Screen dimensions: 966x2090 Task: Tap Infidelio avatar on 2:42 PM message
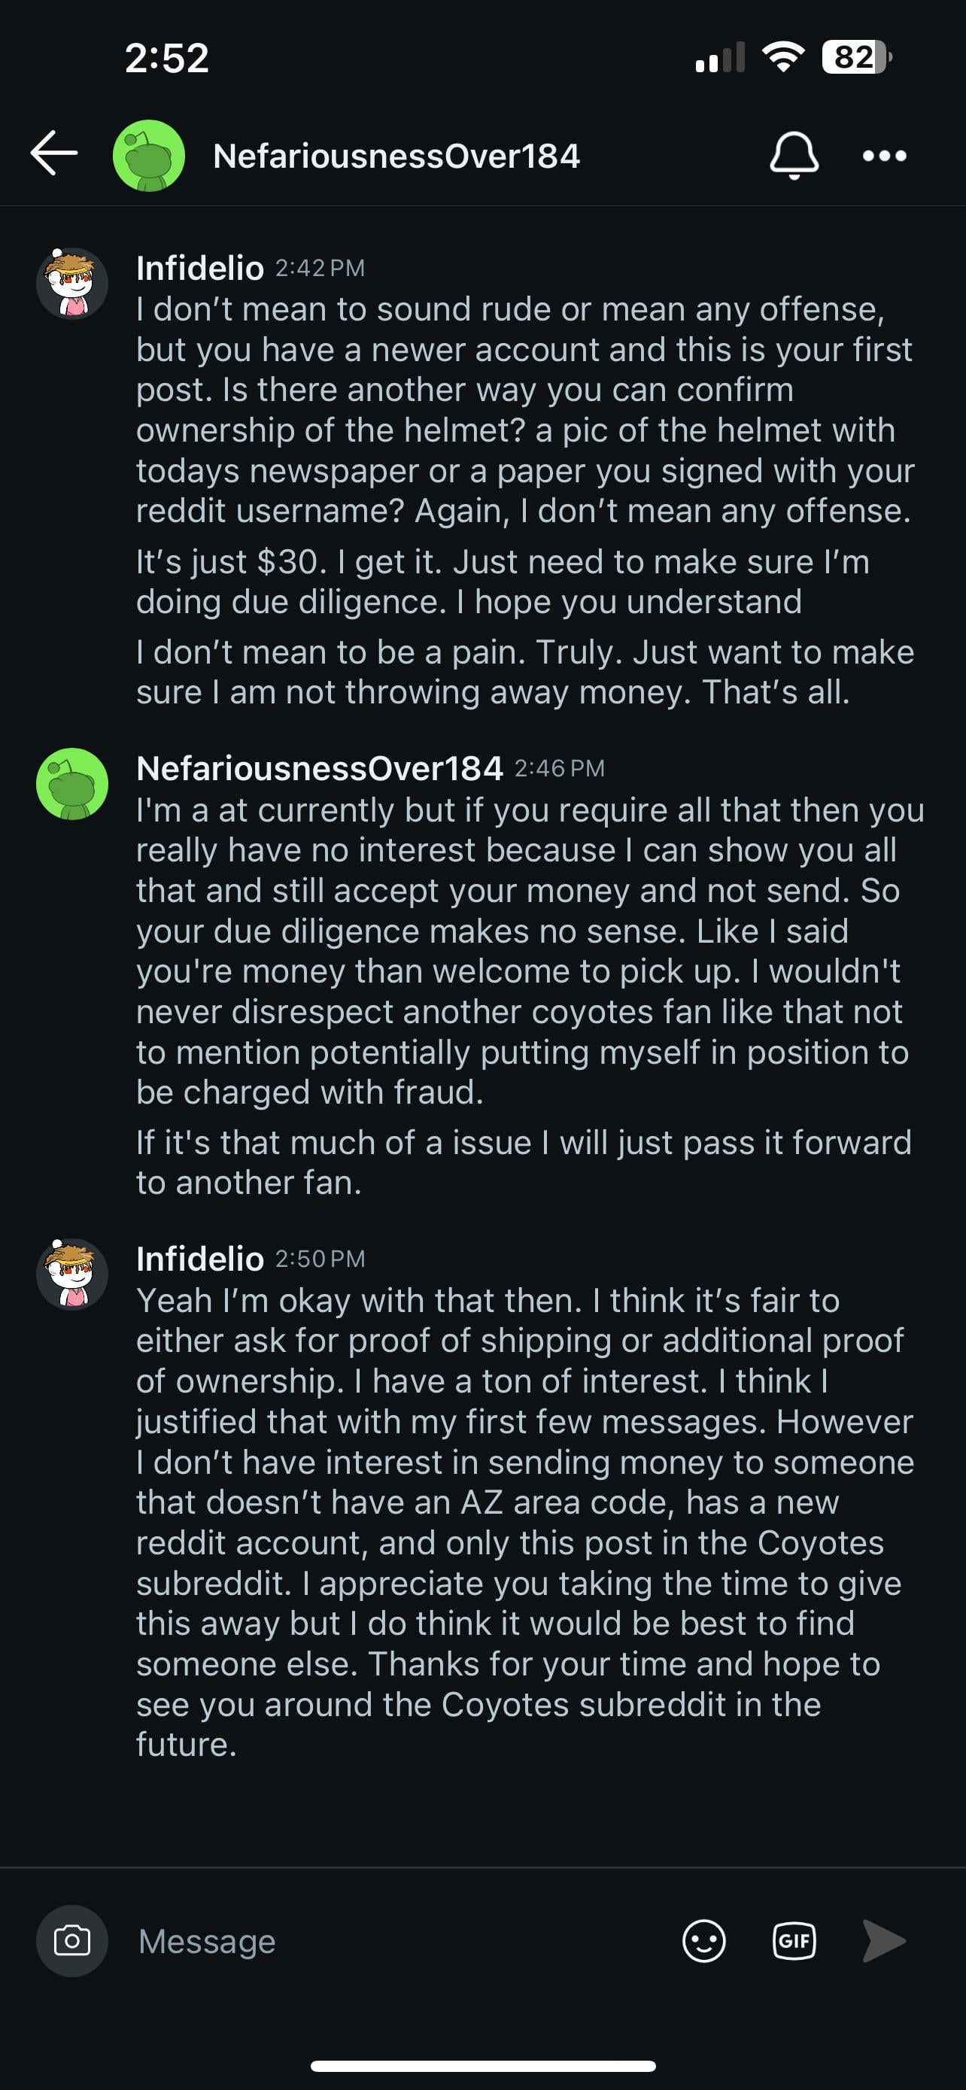tap(72, 284)
